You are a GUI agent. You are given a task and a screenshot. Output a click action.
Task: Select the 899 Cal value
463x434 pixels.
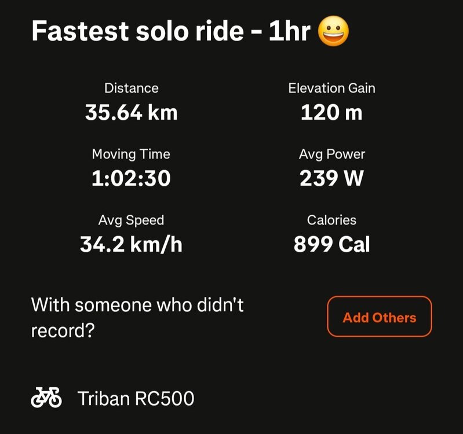click(x=331, y=244)
